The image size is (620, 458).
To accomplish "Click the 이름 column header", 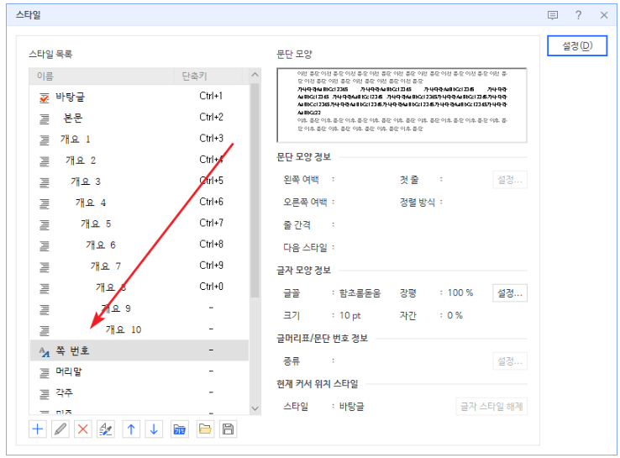I will [102, 76].
